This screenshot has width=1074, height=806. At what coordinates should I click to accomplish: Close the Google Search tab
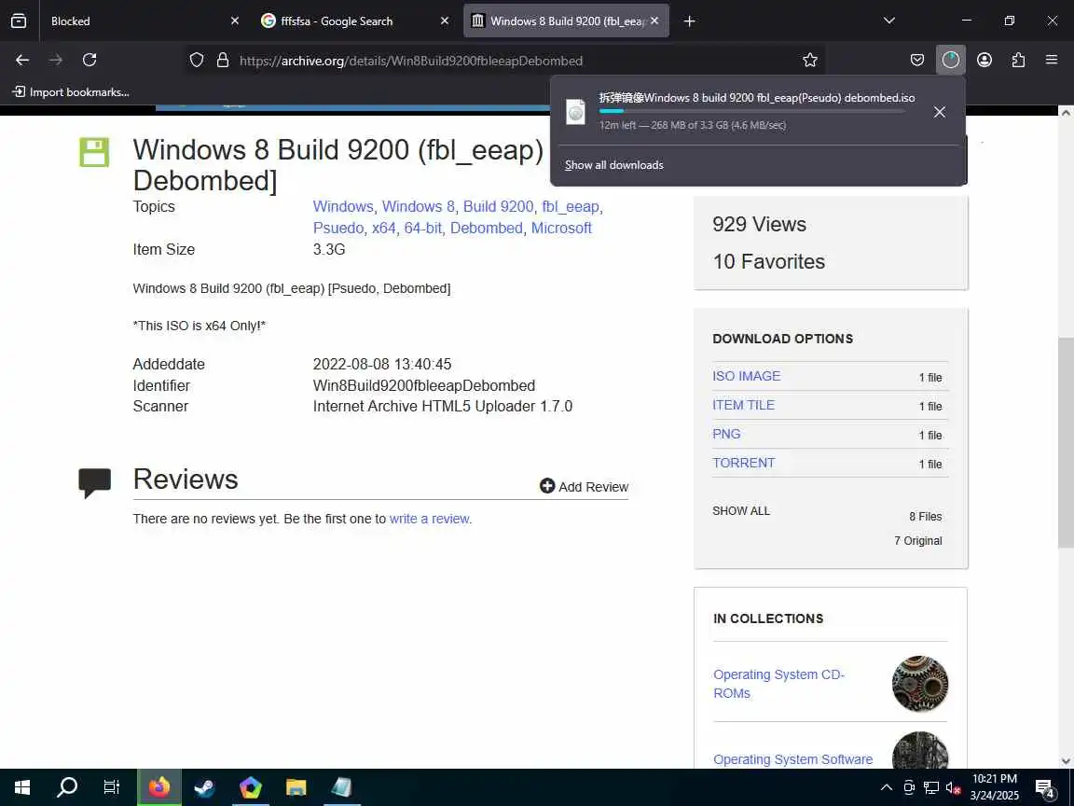pyautogui.click(x=445, y=21)
